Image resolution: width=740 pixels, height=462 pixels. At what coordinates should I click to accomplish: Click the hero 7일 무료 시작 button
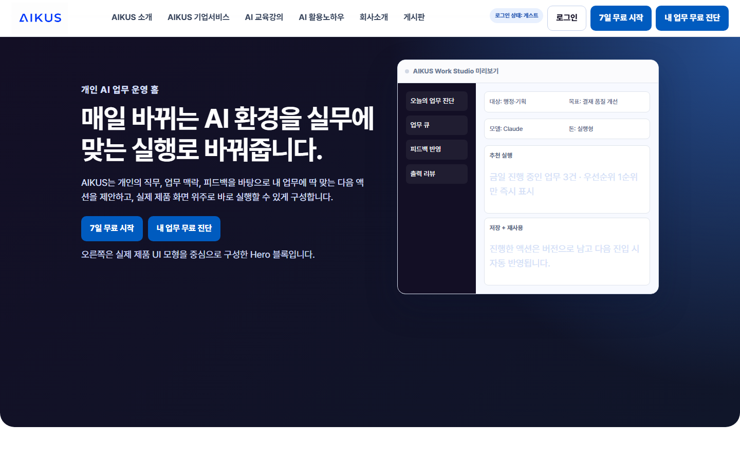[112, 228]
